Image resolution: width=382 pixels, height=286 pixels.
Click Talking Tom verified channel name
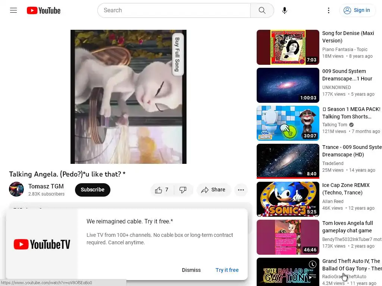pos(335,125)
